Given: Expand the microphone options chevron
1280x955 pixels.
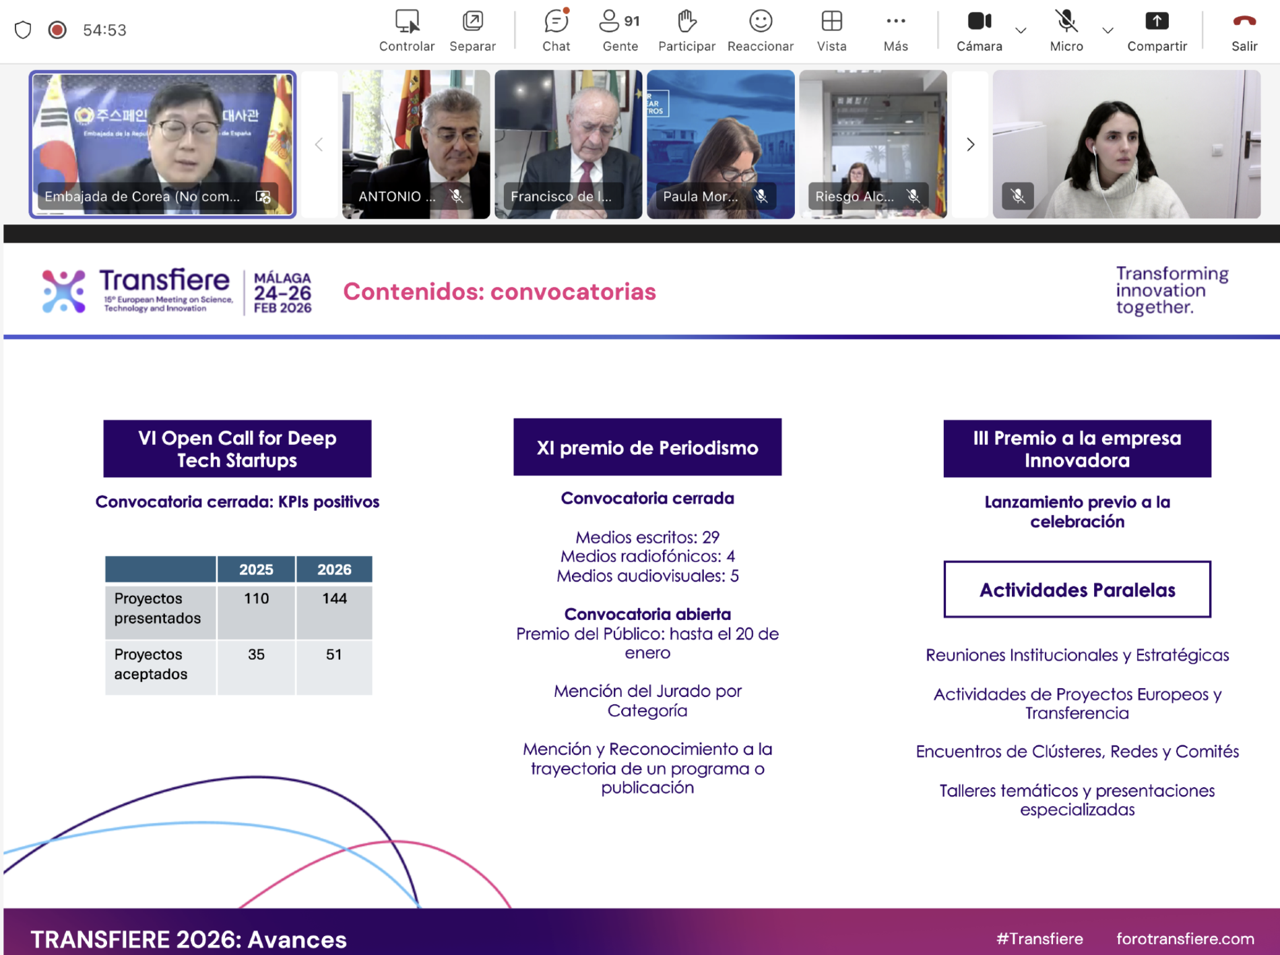Looking at the screenshot, I should (1108, 30).
